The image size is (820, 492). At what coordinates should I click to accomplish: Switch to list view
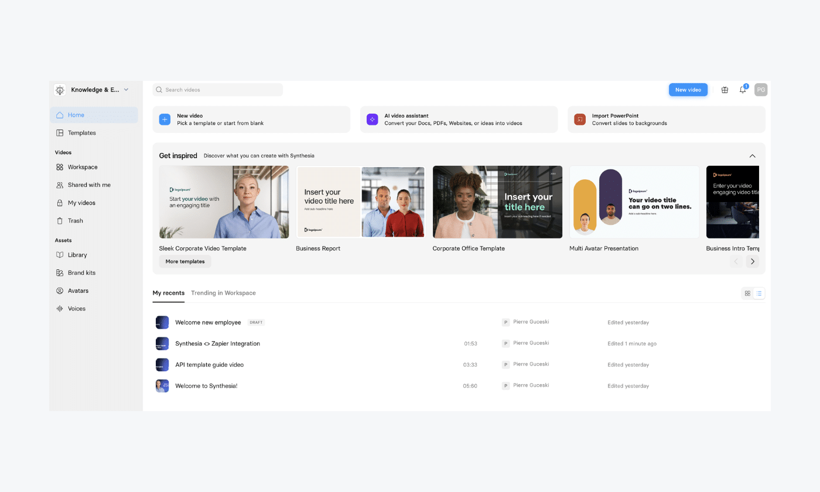pyautogui.click(x=759, y=293)
